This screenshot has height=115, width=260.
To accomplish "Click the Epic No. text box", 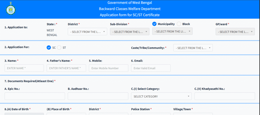I will tap(35, 96).
